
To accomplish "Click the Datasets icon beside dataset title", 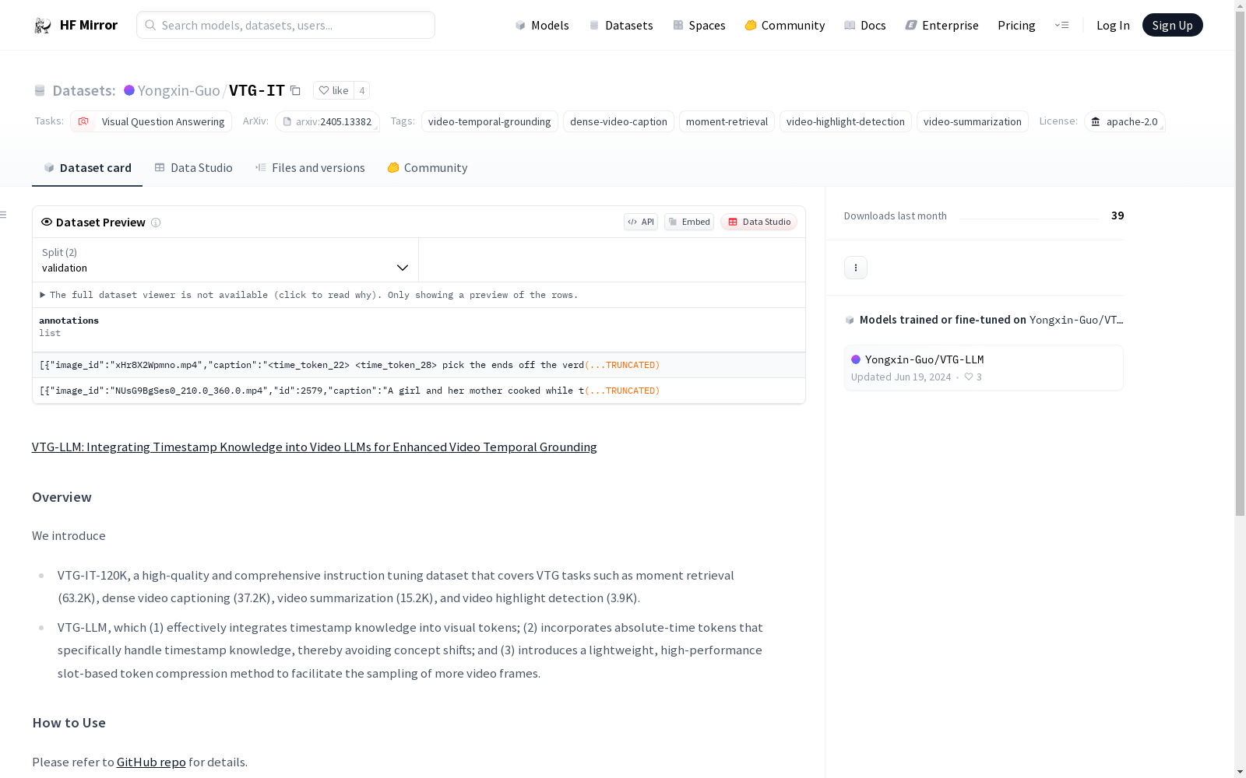I will pos(40,90).
